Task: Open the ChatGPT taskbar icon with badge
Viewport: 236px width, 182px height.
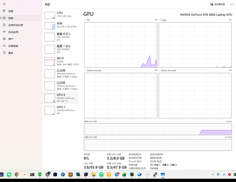Action: [47, 174]
